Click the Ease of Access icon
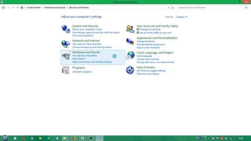 130,70
